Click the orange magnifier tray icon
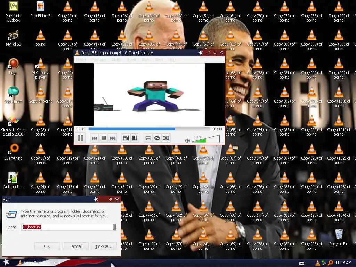Viewport: 356px width, 267px height. tap(330, 263)
